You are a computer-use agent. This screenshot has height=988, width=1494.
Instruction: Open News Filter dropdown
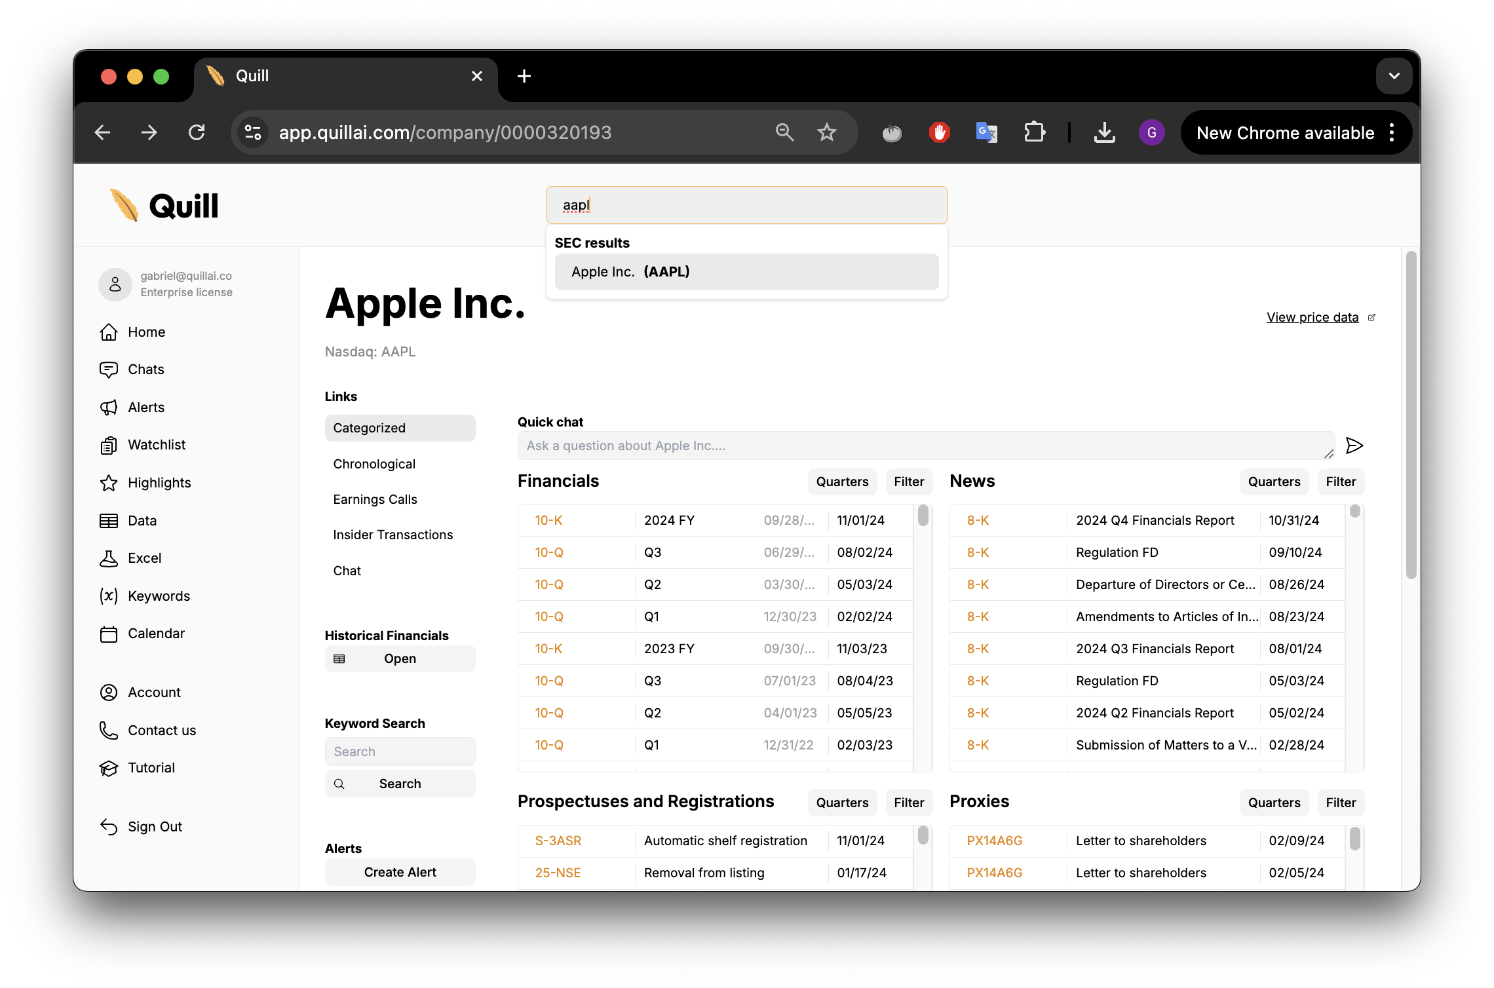pyautogui.click(x=1341, y=482)
